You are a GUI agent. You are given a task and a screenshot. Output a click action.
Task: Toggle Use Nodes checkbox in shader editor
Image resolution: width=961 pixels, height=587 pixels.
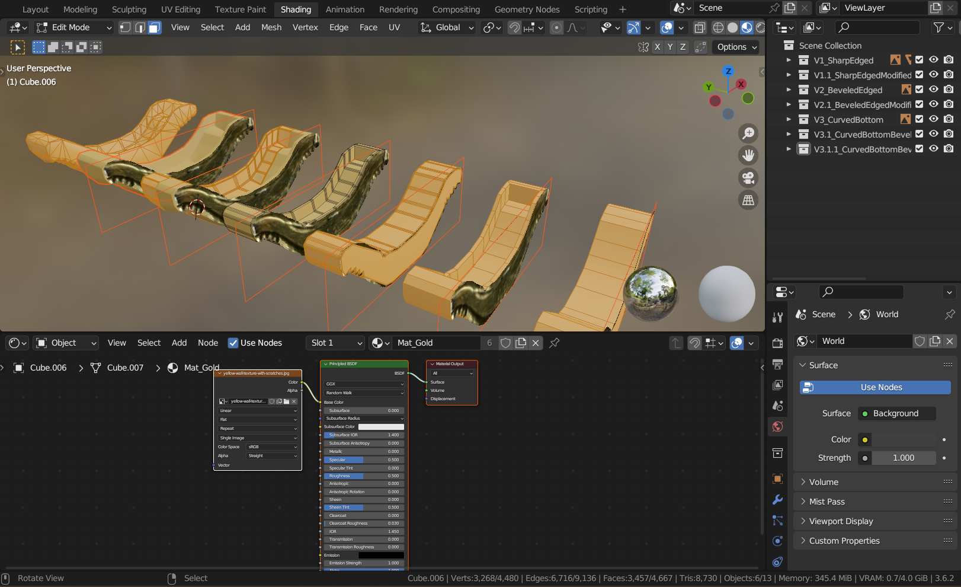pos(233,343)
